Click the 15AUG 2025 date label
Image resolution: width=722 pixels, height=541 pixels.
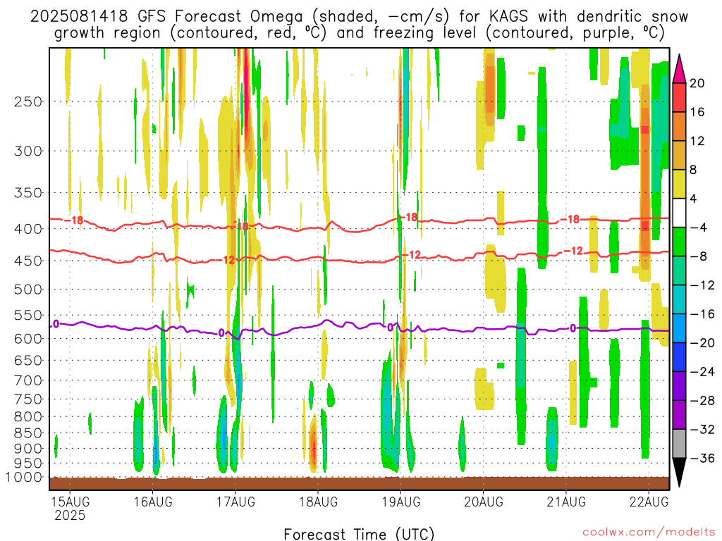[70, 508]
